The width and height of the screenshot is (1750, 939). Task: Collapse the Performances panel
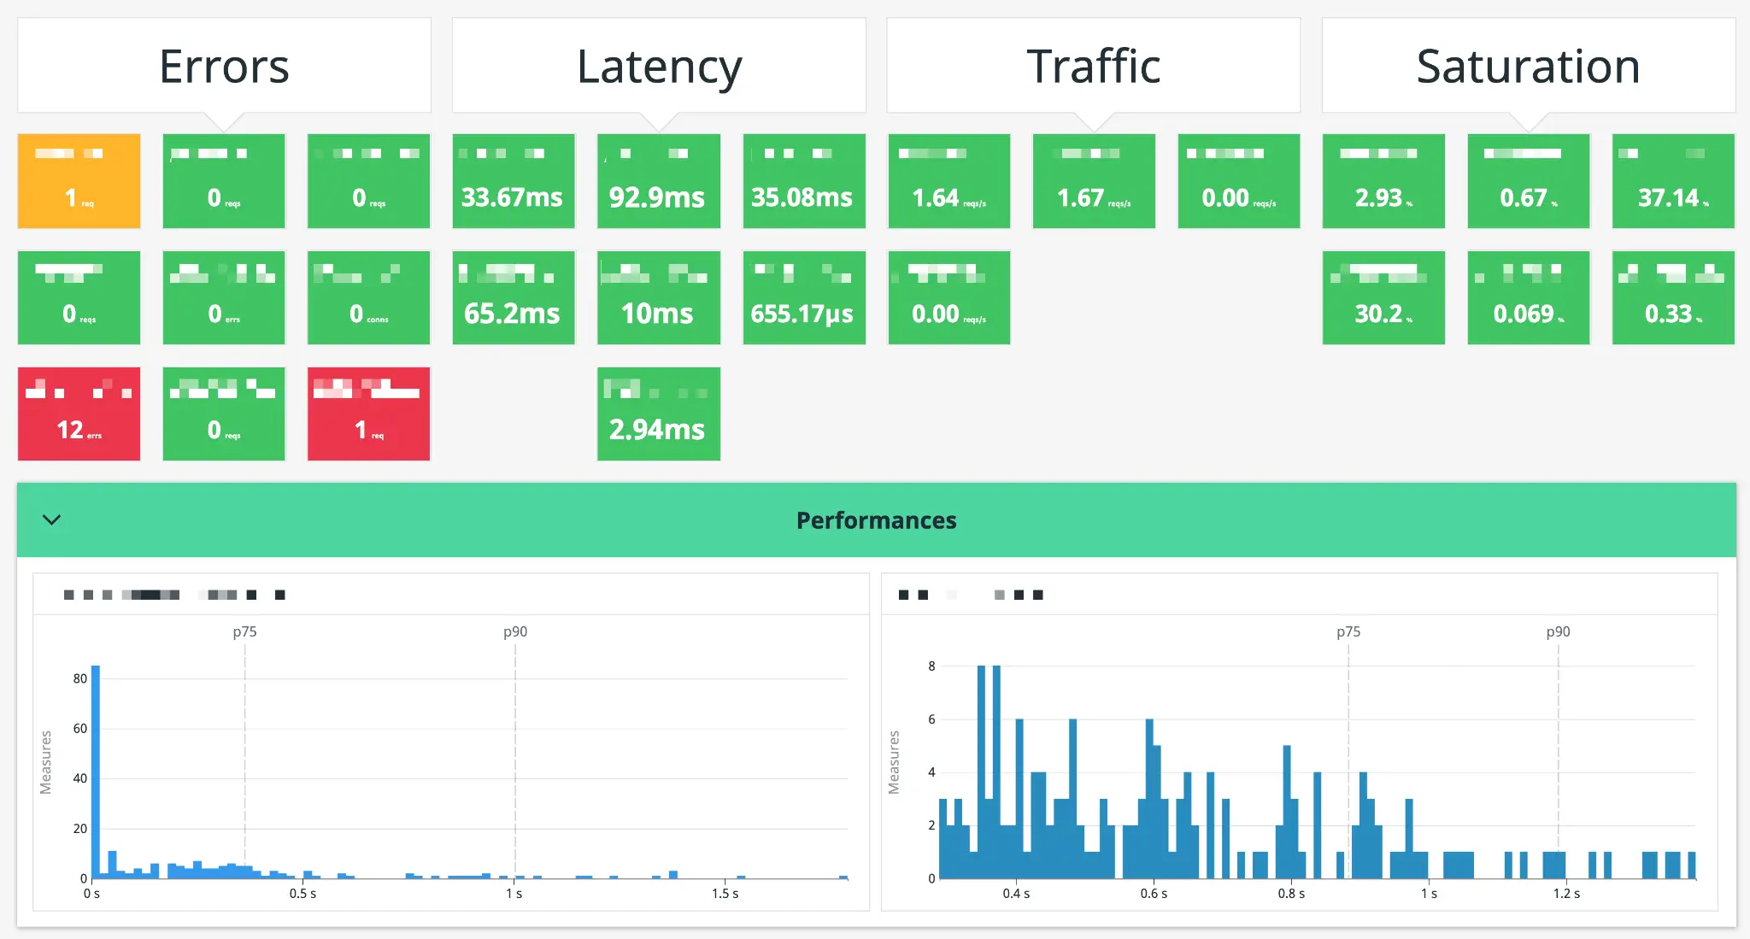[52, 519]
